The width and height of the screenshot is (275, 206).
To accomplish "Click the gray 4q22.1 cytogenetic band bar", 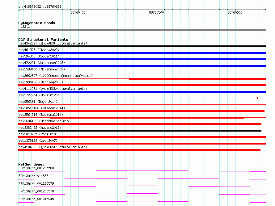I will 142,30.
